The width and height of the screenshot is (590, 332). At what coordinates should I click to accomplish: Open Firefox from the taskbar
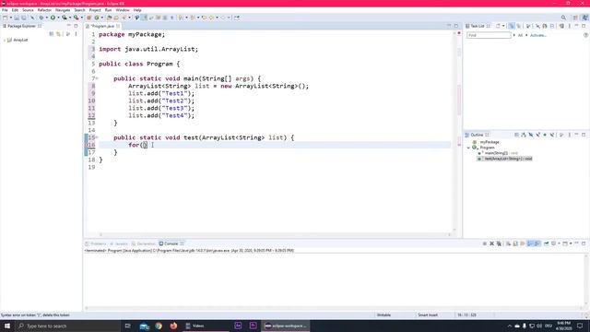click(x=173, y=326)
